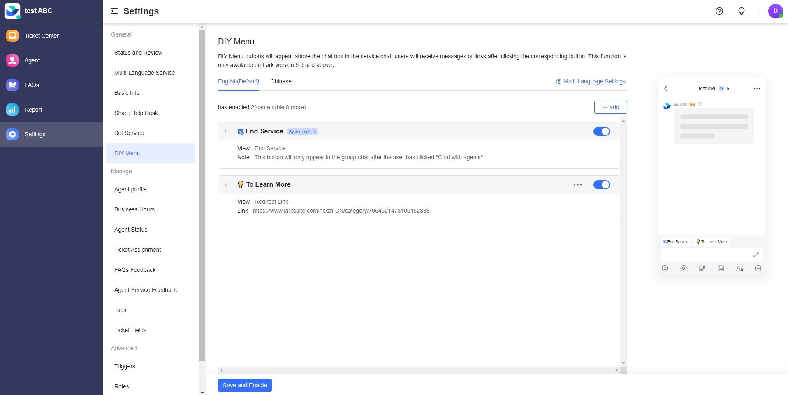Viewport: 788px width, 395px height.
Task: Click the add button
Action: pos(611,107)
